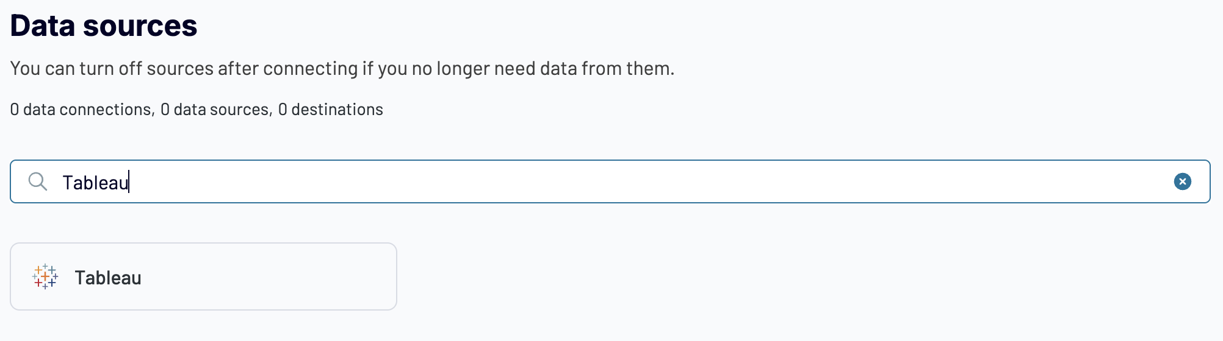The image size is (1223, 341).
Task: Click the Tableau logo icon
Action: [45, 277]
